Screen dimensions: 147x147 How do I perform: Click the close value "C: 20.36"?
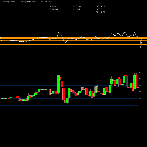pyautogui.click(x=53, y=9)
